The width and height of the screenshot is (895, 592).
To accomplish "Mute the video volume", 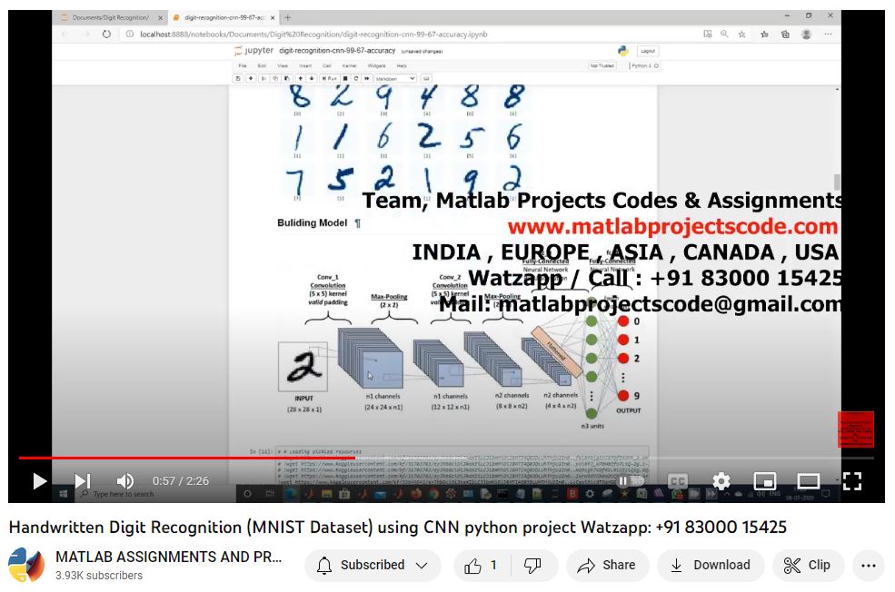I will [x=125, y=481].
